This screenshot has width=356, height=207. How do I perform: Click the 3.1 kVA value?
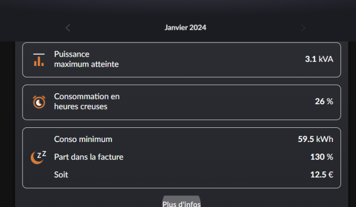tap(319, 59)
